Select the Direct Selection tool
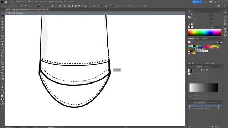Viewport: 228px width, 128px height. pos(2,16)
